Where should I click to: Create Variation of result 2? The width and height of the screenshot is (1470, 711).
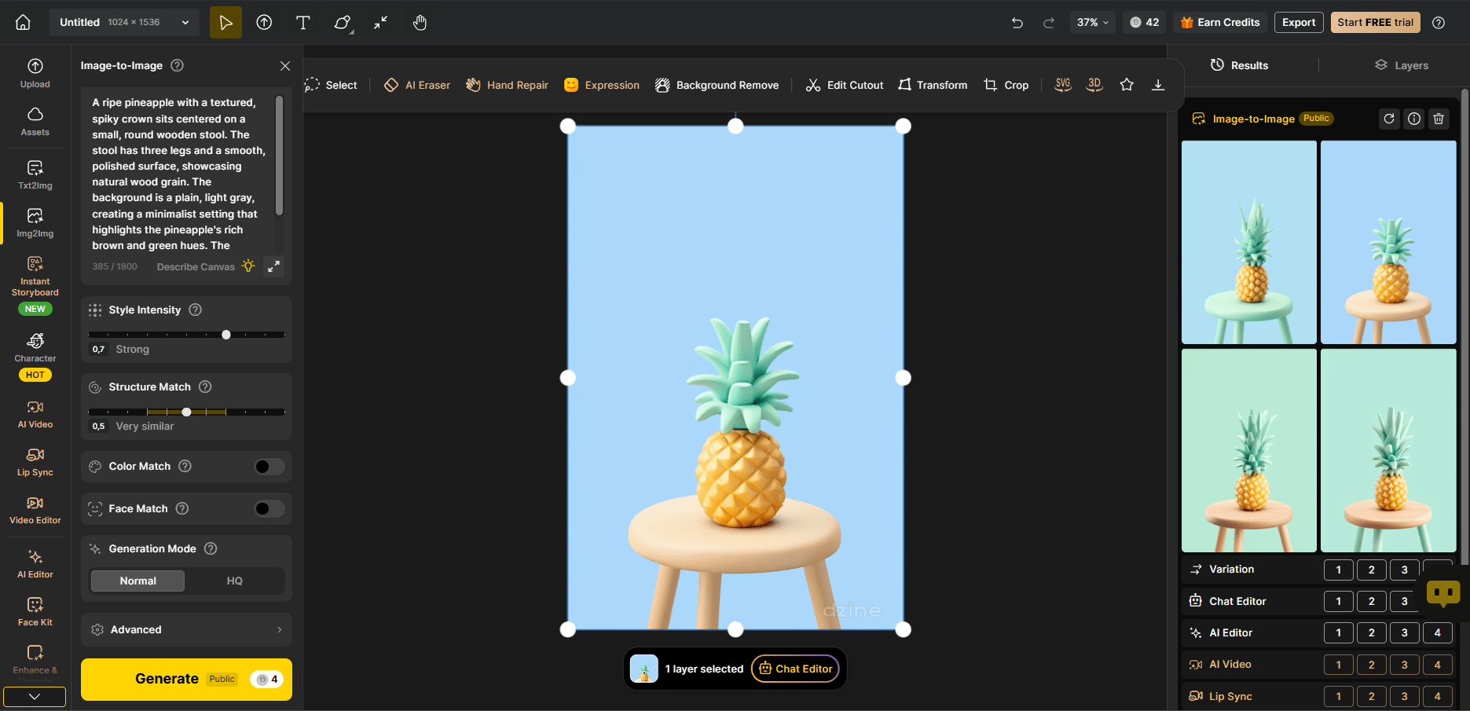pyautogui.click(x=1372, y=570)
